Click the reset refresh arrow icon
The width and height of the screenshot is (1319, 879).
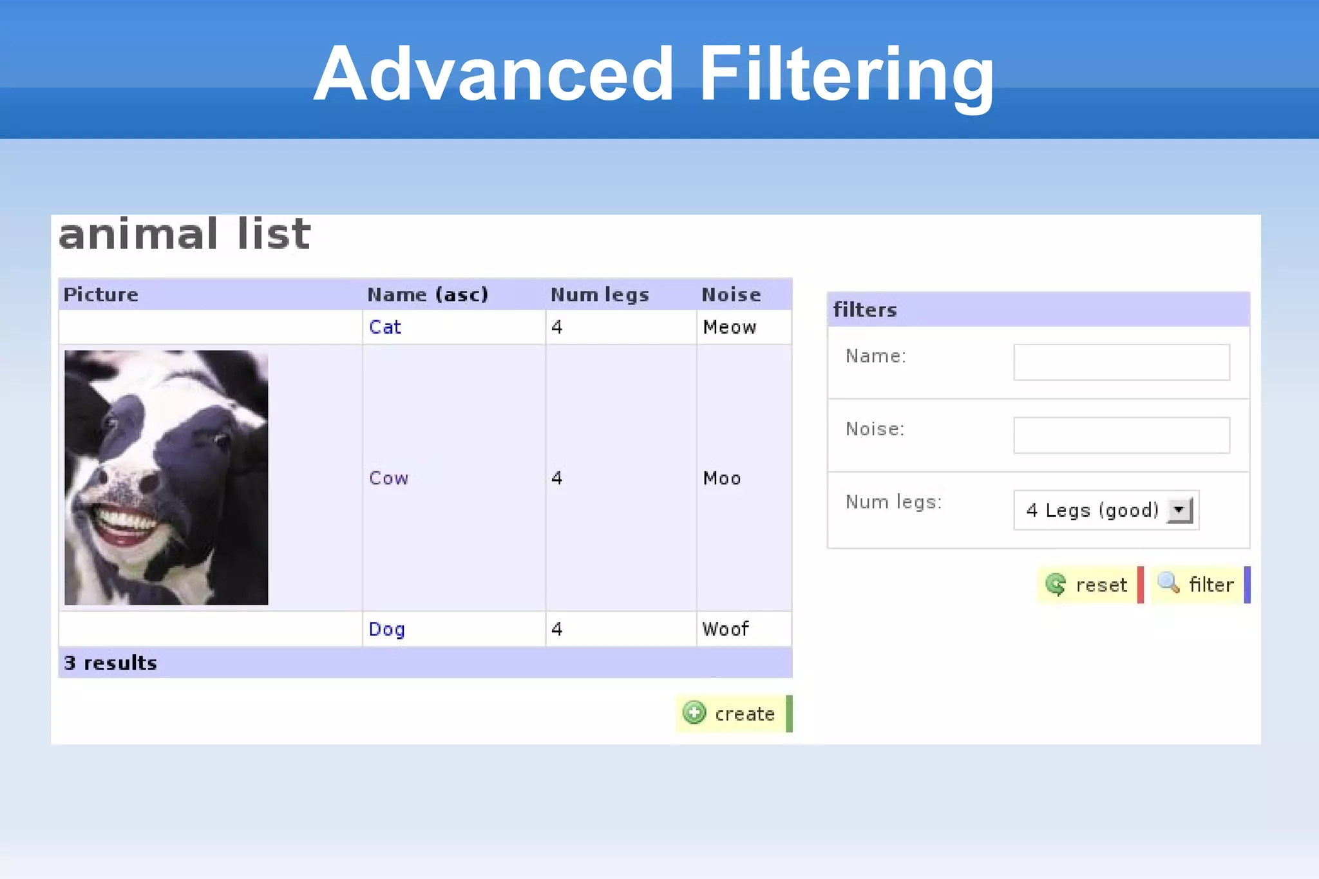(1056, 585)
